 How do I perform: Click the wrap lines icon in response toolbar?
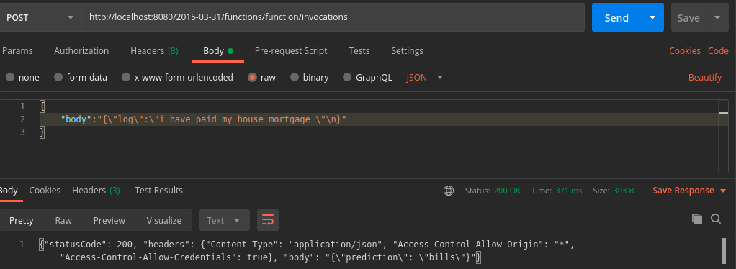pos(268,220)
